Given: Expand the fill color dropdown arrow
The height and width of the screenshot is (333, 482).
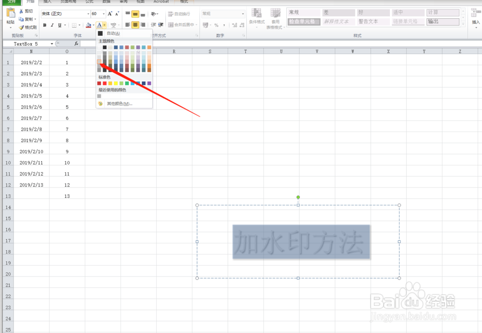Looking at the screenshot, I should coord(94,25).
